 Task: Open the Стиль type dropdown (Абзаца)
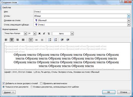pyautogui.click(x=129, y=16)
